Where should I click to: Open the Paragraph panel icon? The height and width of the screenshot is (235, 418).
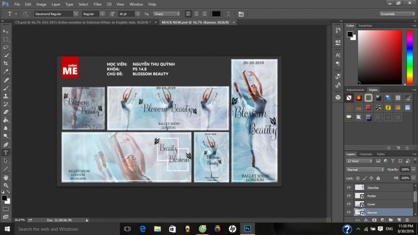(338, 64)
